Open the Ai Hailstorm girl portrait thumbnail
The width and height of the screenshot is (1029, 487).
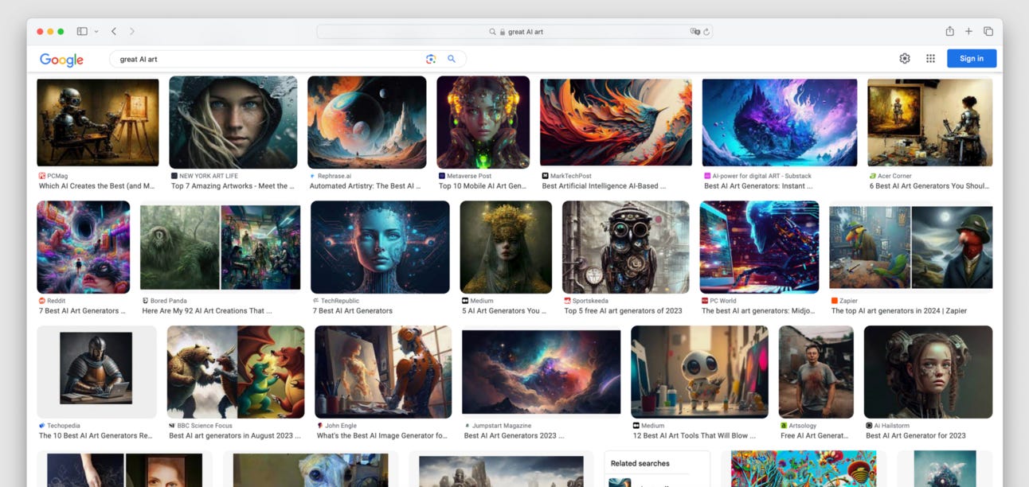pyautogui.click(x=929, y=372)
